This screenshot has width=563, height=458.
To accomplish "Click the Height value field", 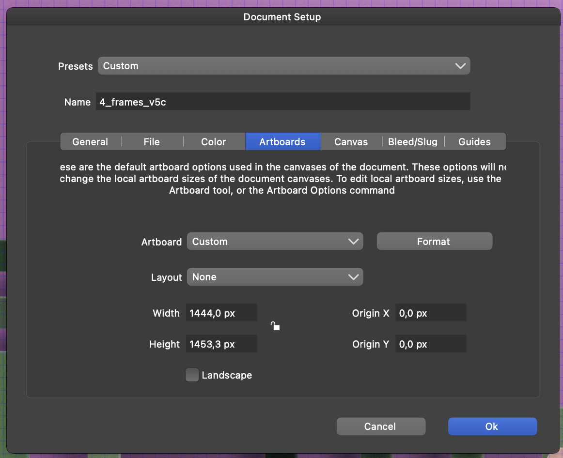I will point(221,344).
